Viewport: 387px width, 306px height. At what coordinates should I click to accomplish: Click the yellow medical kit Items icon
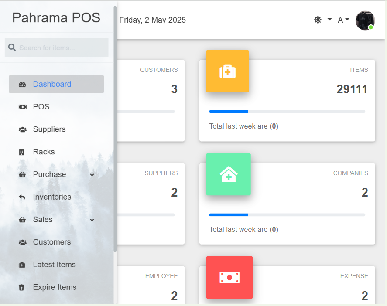coord(227,71)
